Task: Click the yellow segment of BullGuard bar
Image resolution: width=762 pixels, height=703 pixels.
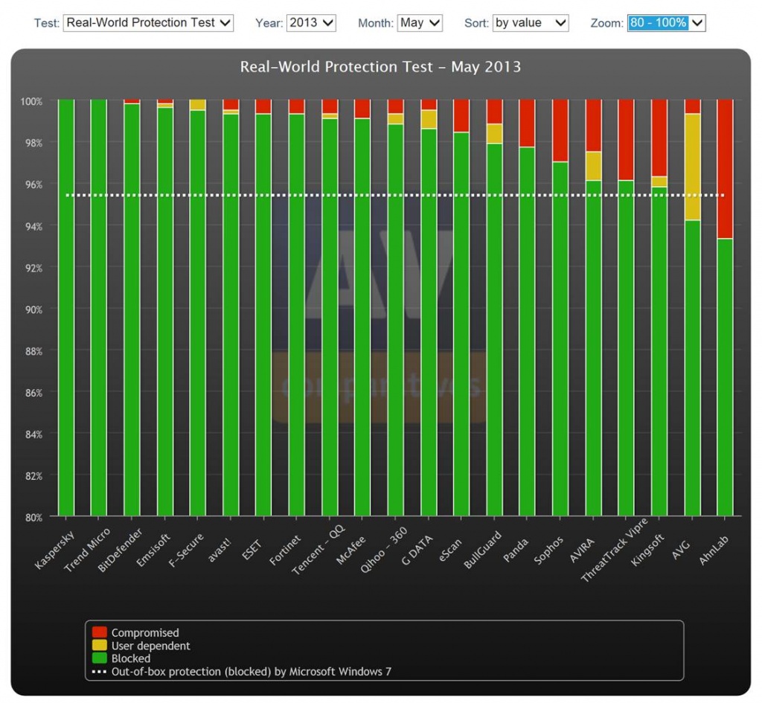Action: tap(495, 134)
